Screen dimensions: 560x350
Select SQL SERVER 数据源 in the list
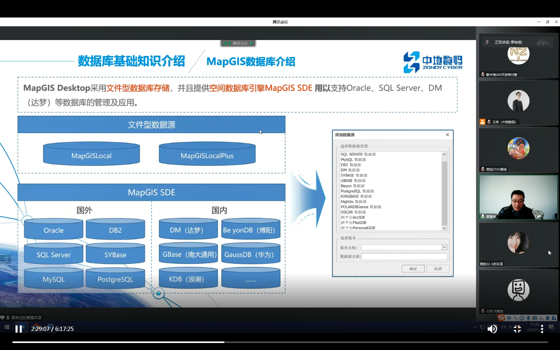coord(358,154)
